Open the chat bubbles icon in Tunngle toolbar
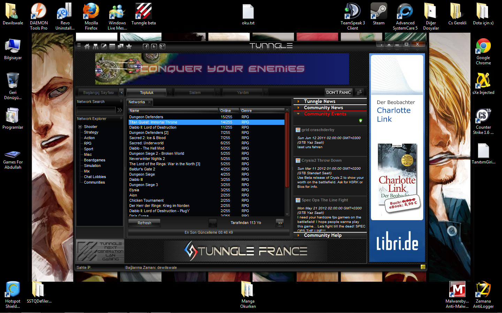 point(121,46)
